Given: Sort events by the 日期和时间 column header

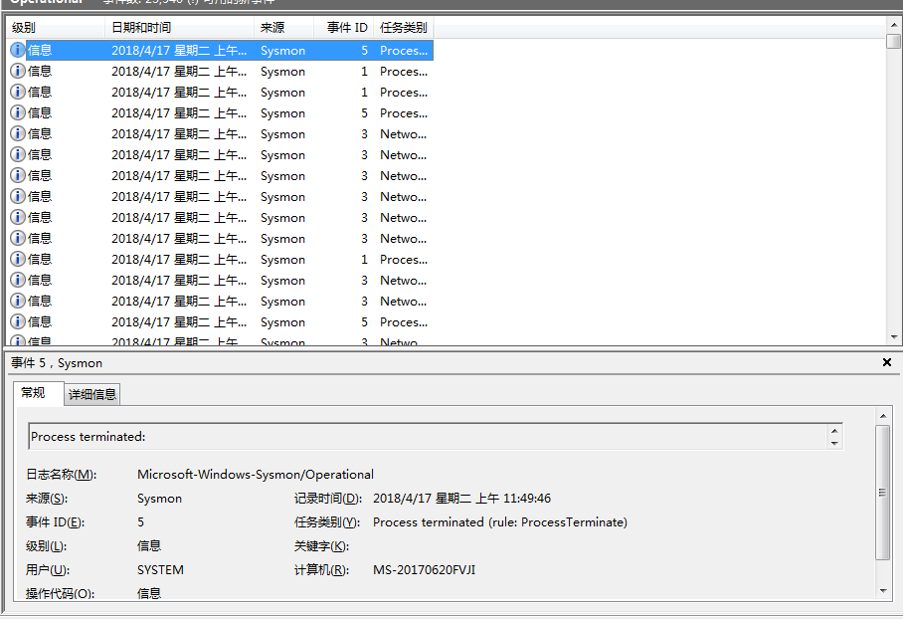Looking at the screenshot, I should [x=179, y=27].
